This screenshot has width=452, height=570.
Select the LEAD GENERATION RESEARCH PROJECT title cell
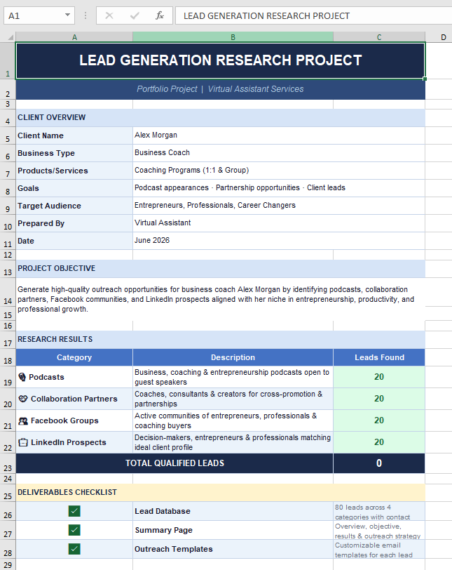click(220, 60)
